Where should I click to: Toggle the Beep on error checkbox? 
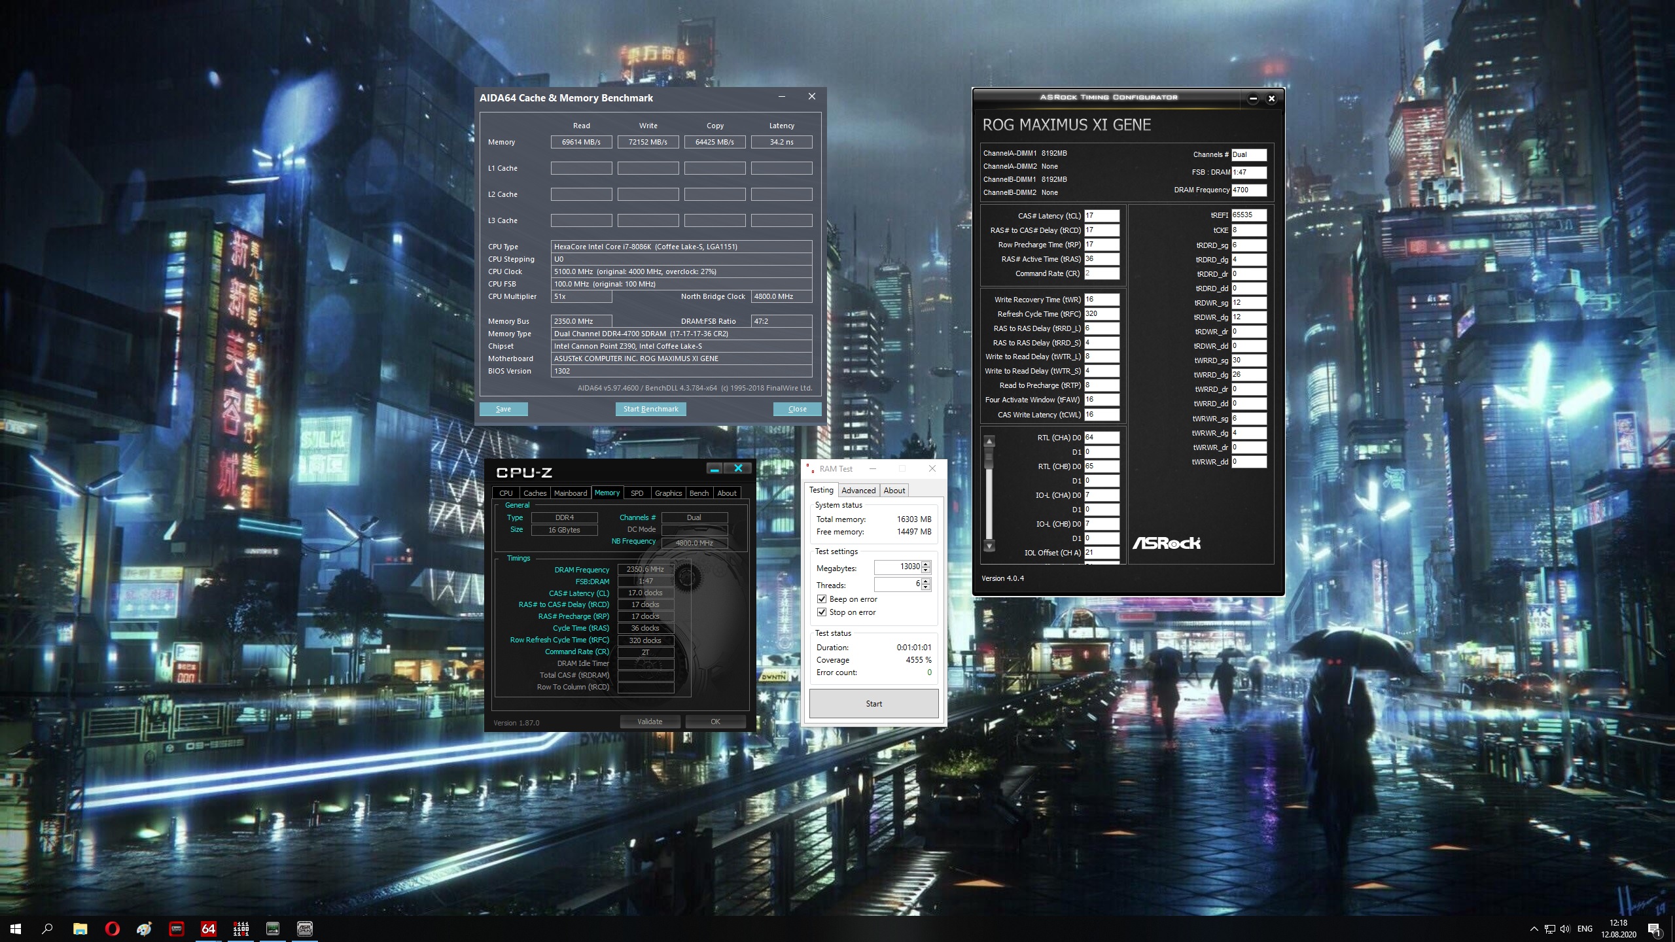click(822, 599)
